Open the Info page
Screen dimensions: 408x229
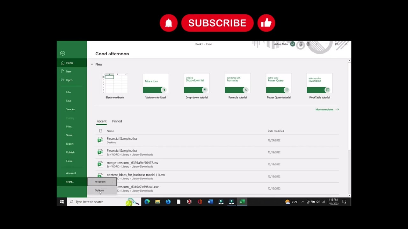click(72, 92)
